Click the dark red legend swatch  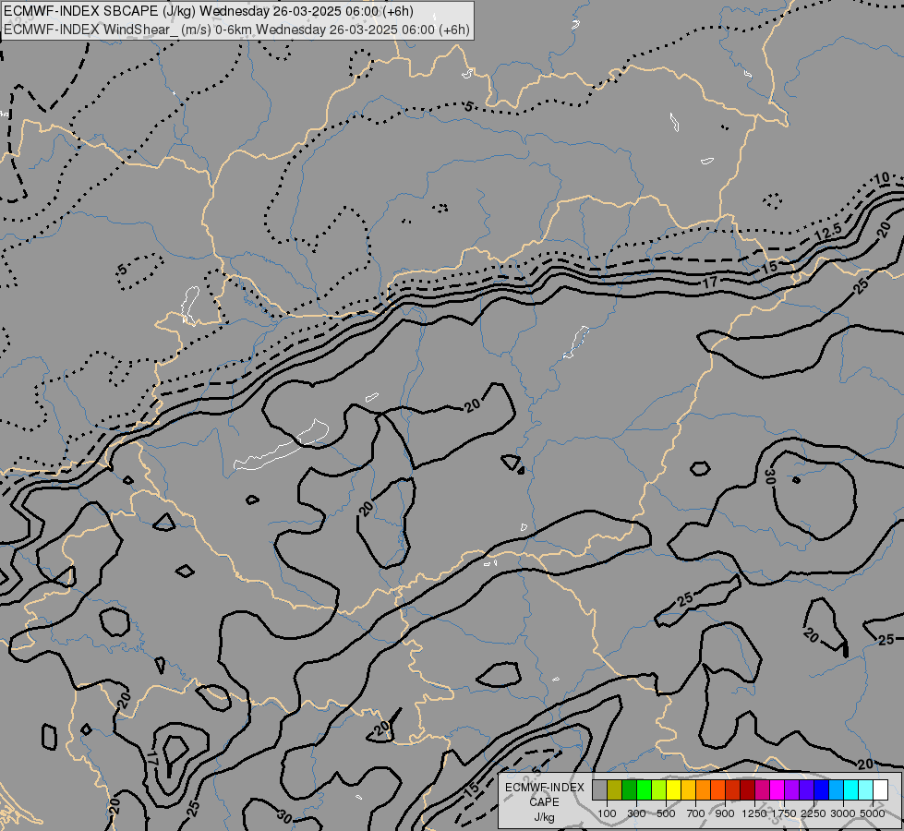(748, 789)
